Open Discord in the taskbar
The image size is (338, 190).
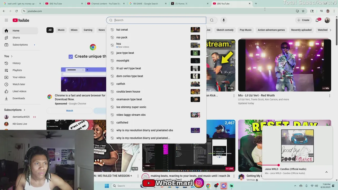pos(224,186)
